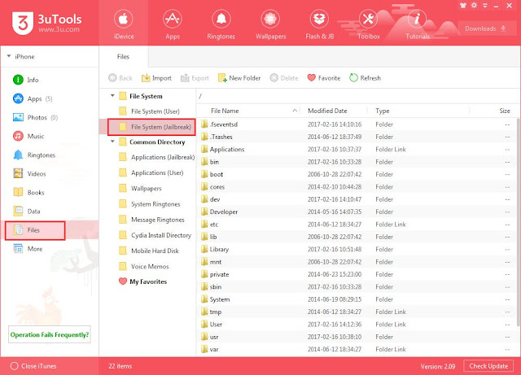Image resolution: width=521 pixels, height=375 pixels.
Task: Open the title bar dropdown menu icon
Action: [x=485, y=6]
